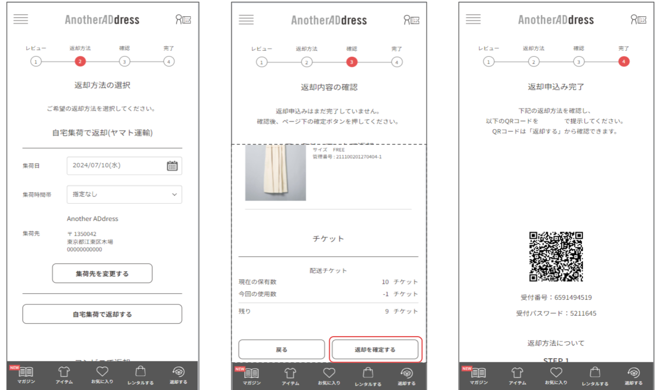Screen dimensions: 664x390
Task: Open calendar picker for 集荷日
Action: [172, 166]
